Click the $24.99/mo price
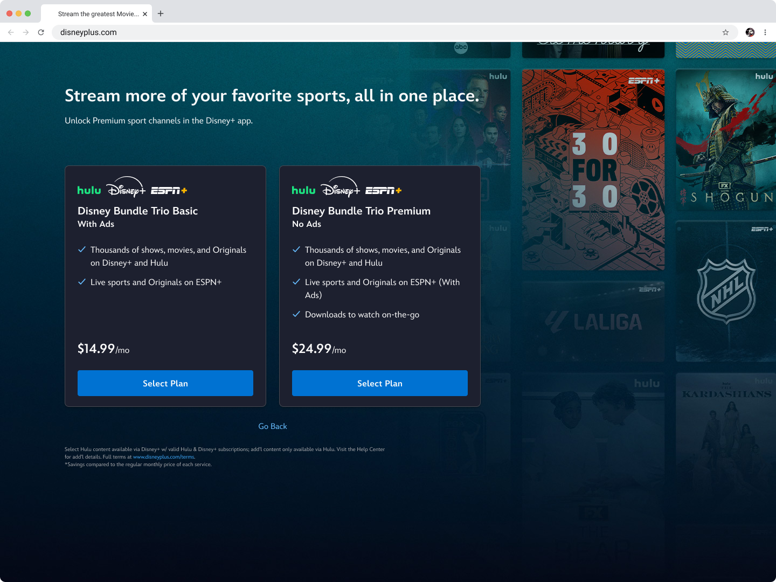Image resolution: width=776 pixels, height=582 pixels. click(x=319, y=349)
